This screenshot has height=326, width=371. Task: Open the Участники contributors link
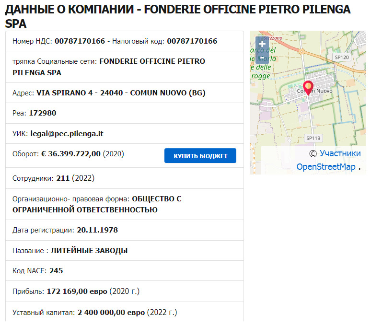click(340, 153)
